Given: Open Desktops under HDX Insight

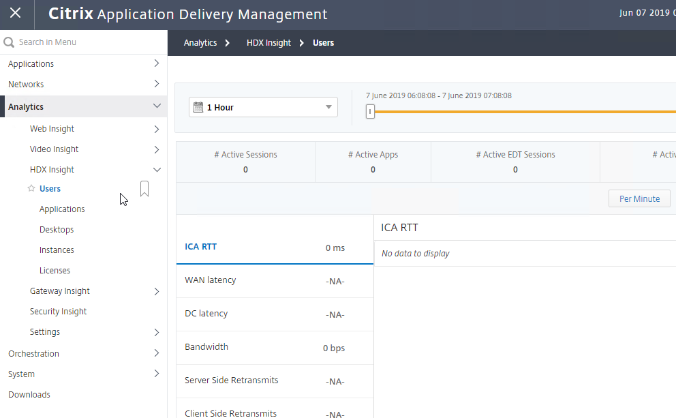Looking at the screenshot, I should pos(57,230).
